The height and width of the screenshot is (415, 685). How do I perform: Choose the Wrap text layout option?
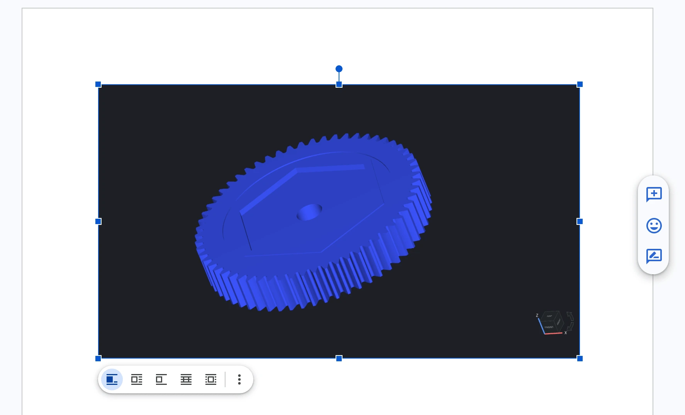tap(137, 379)
